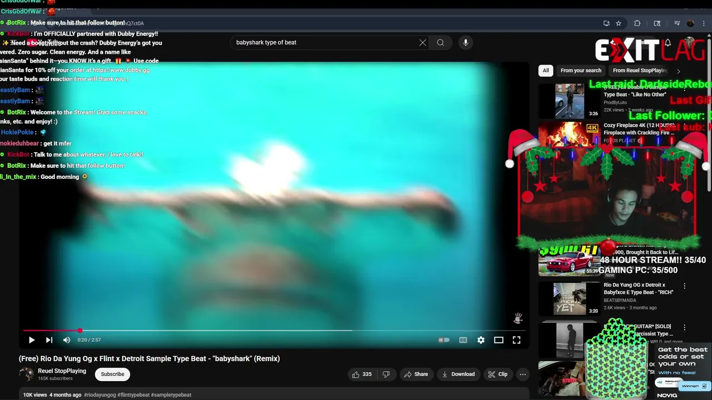The width and height of the screenshot is (712, 400).
Task: Click the hand icon in the player corner
Action: 518,318
